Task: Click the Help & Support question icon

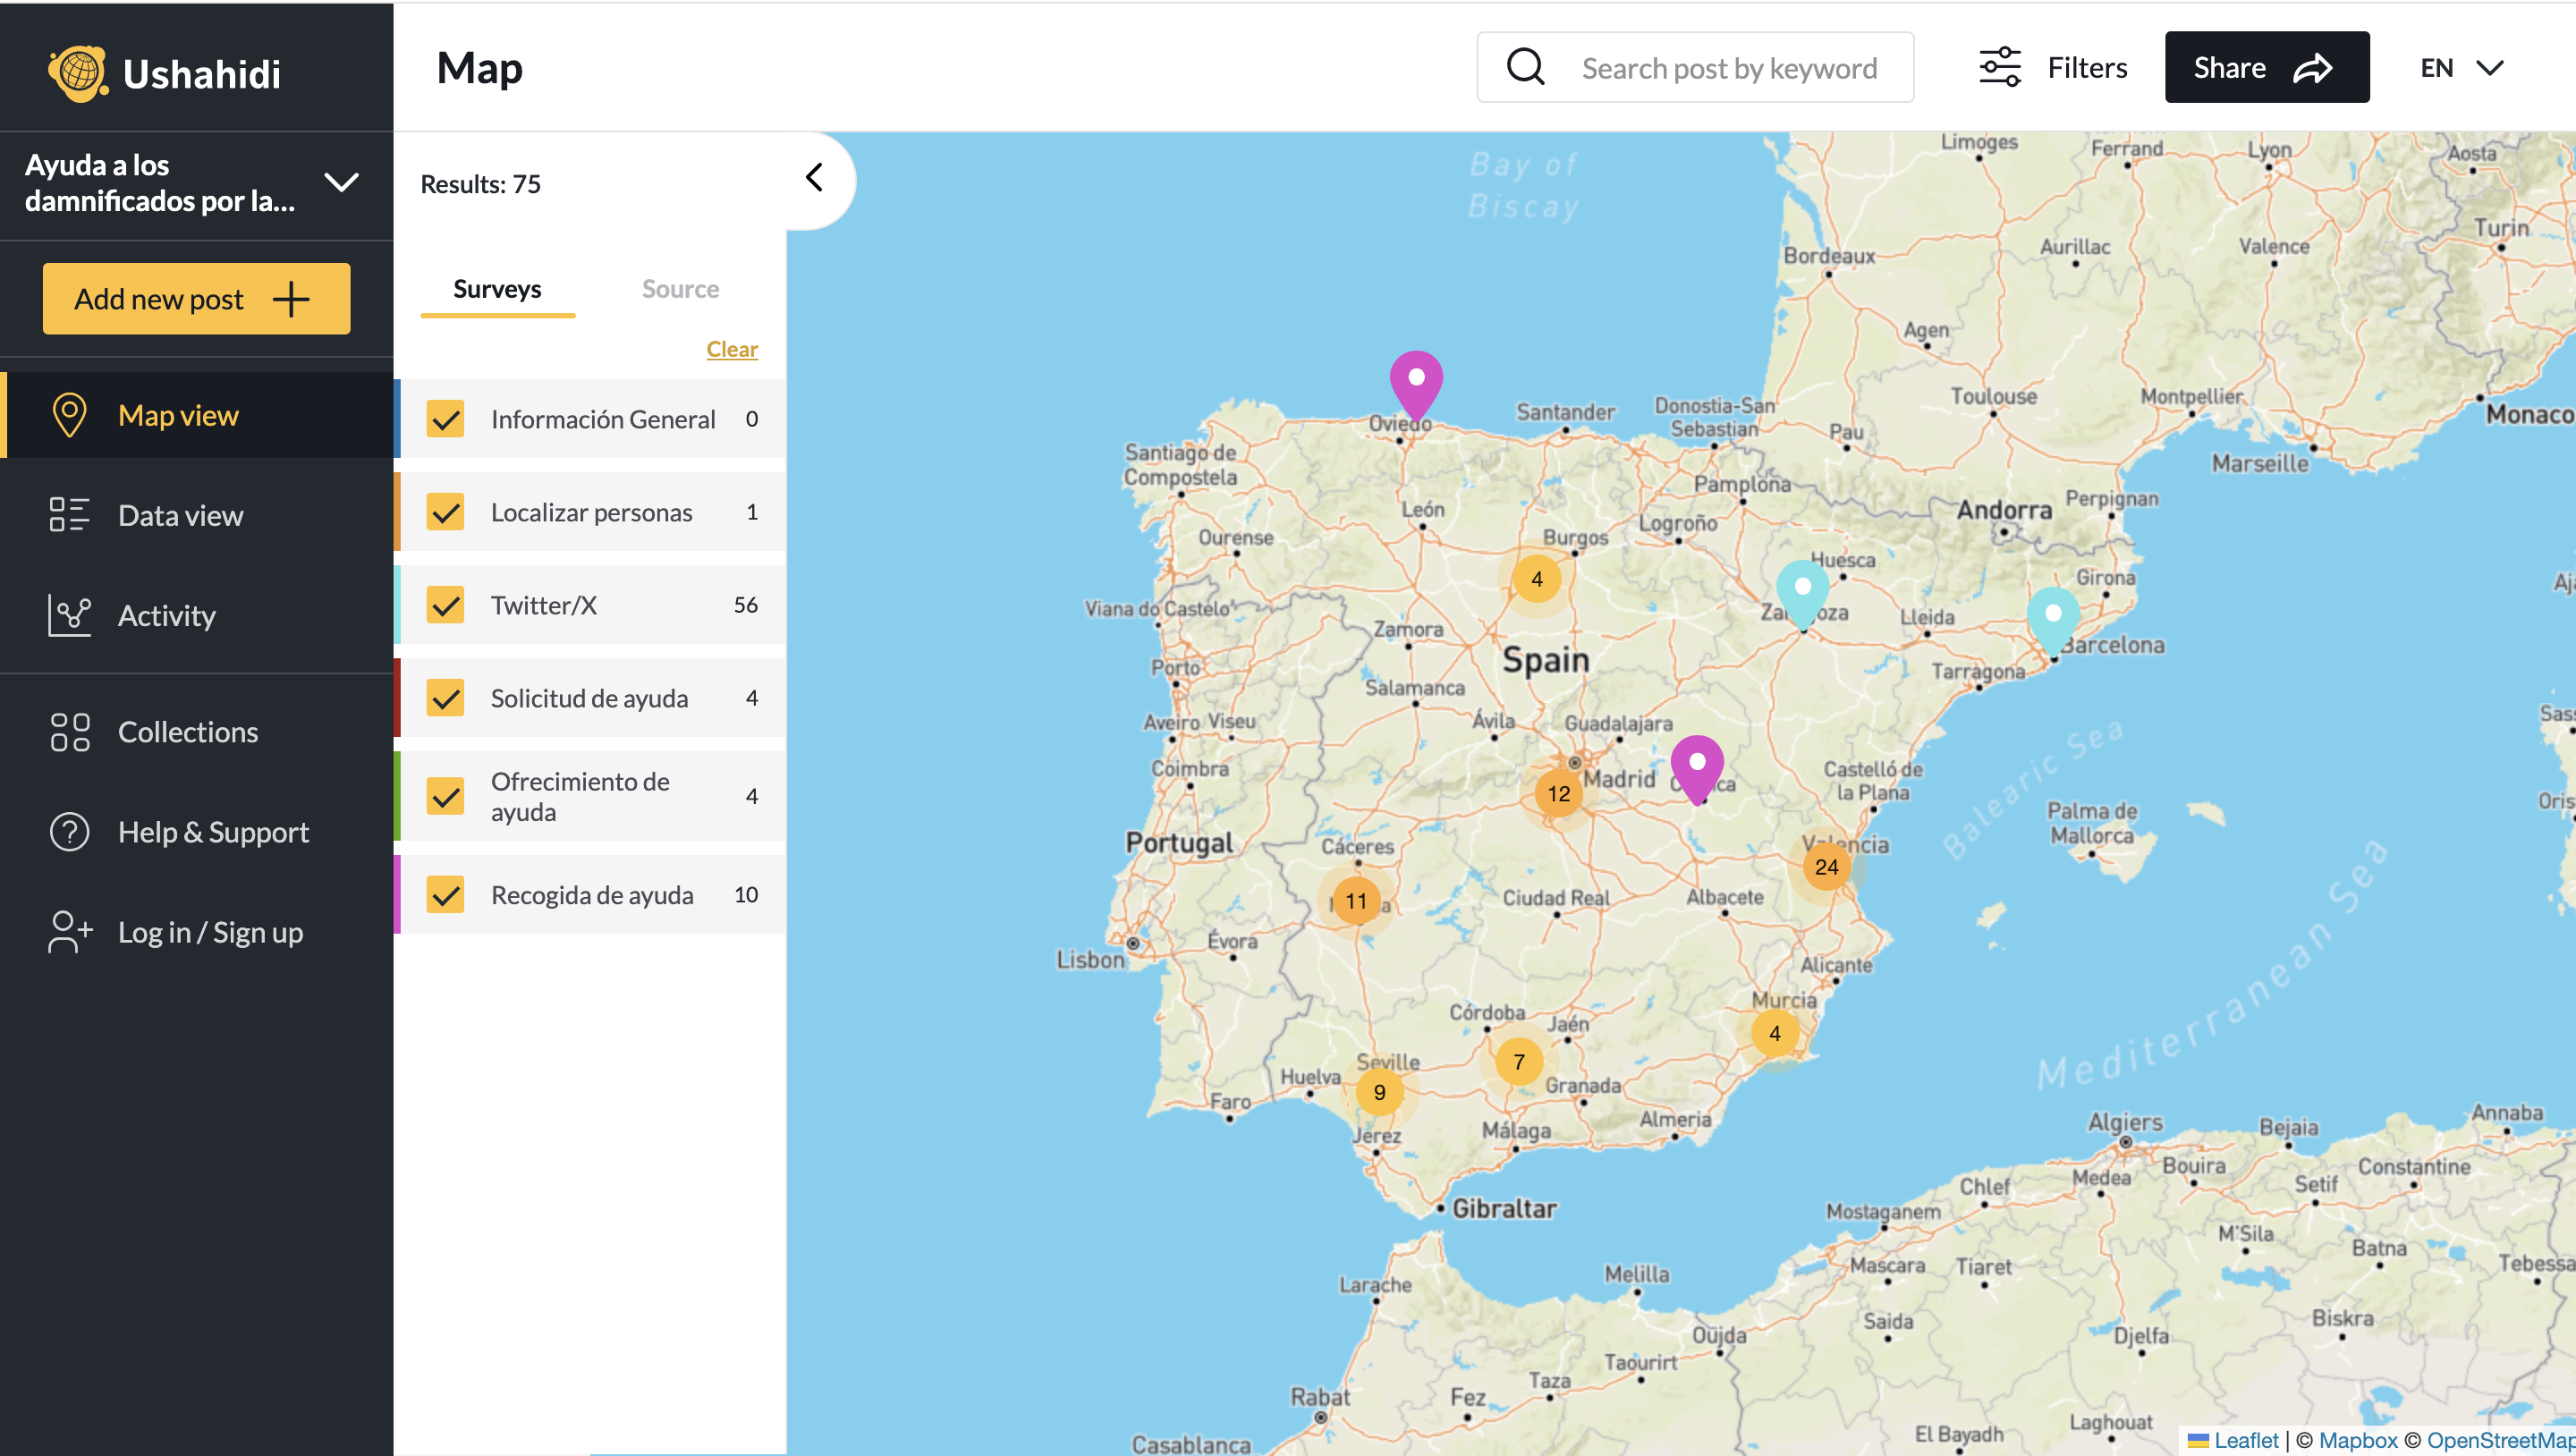Action: tap(69, 832)
